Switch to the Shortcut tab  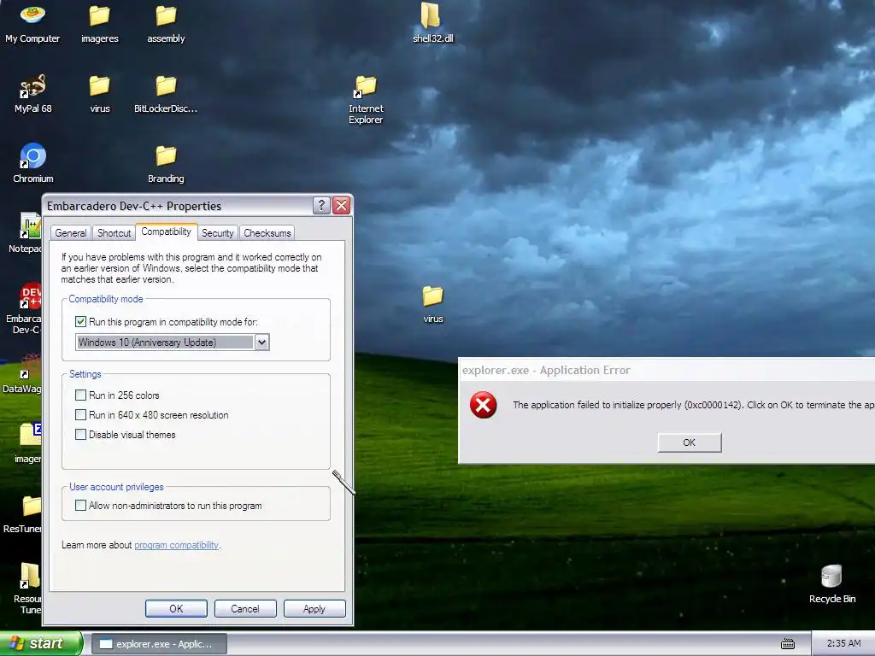click(x=114, y=233)
